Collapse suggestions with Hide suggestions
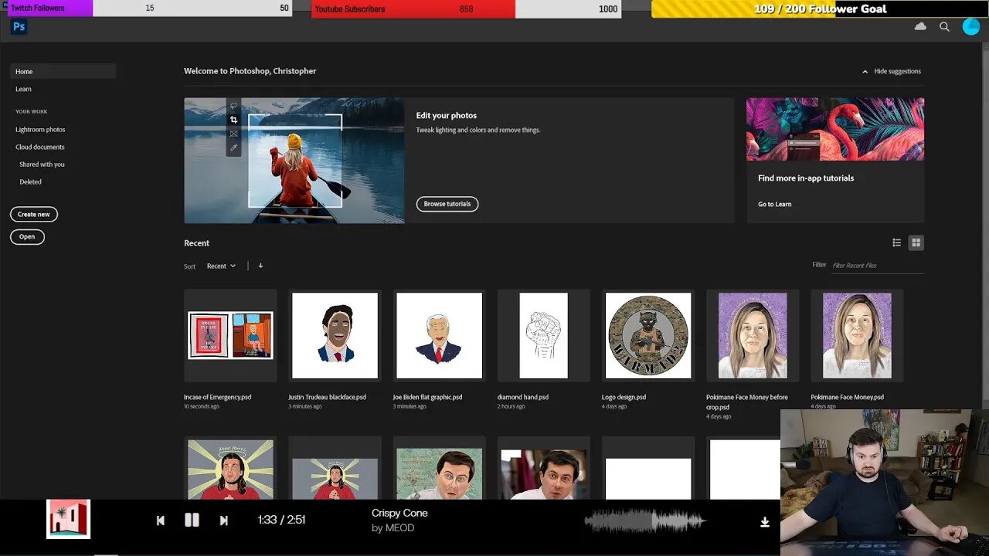This screenshot has height=556, width=989. pyautogui.click(x=892, y=71)
